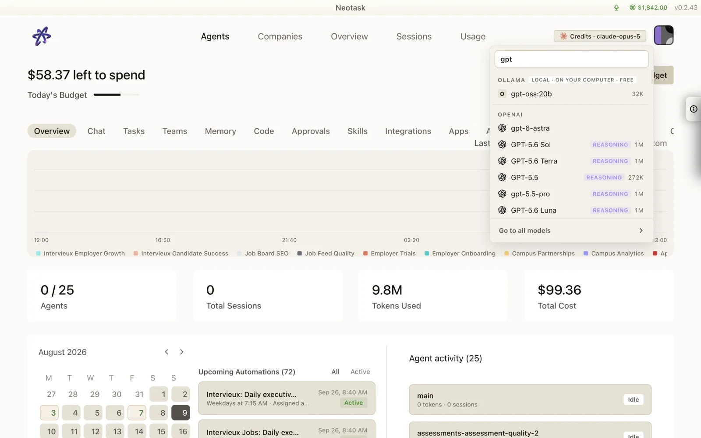Screen dimensions: 701x438
Task: Select August 9 in the calendar
Action: (181, 413)
